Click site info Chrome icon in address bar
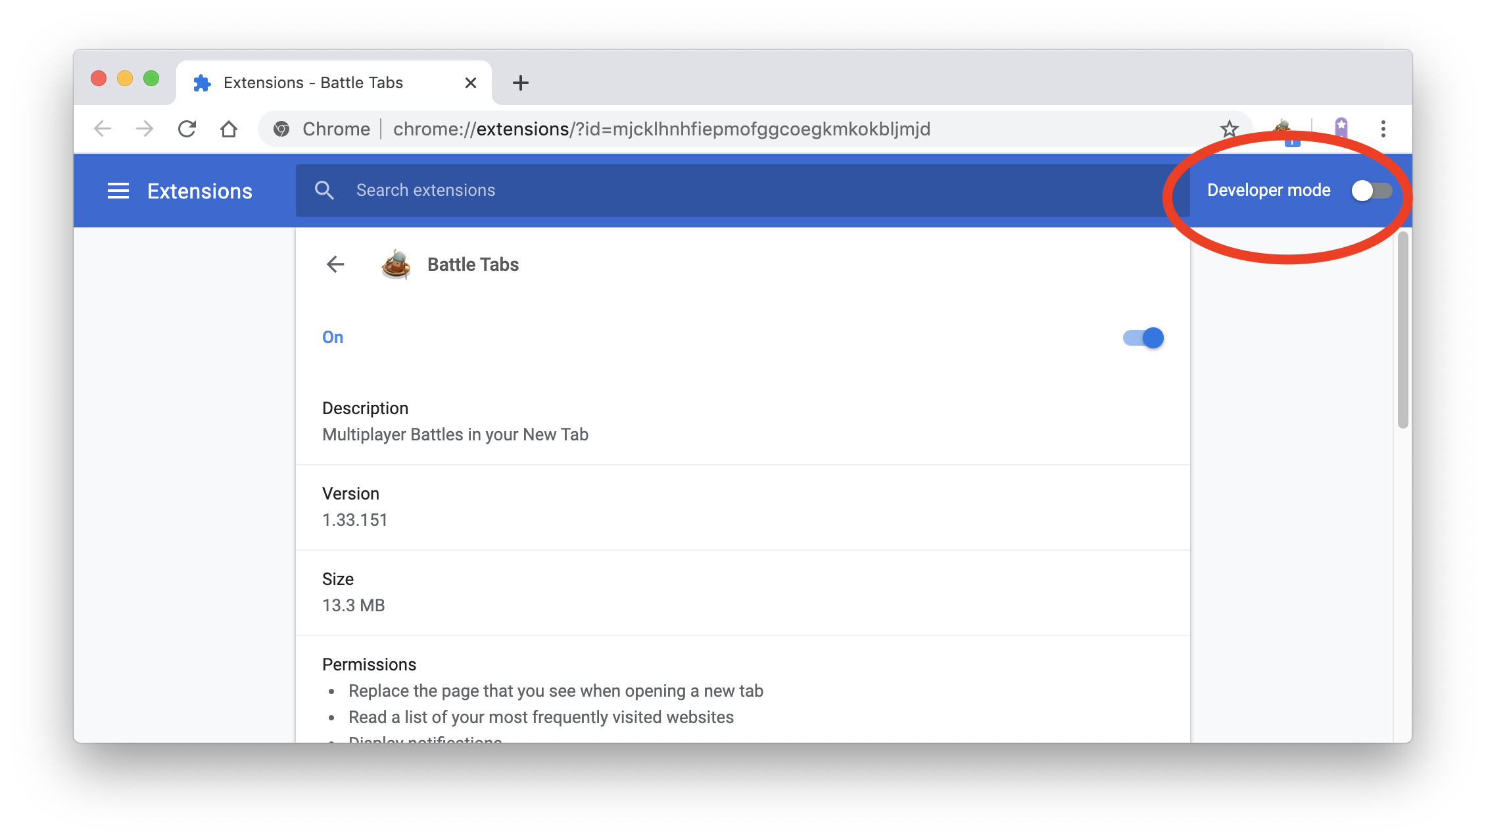This screenshot has width=1486, height=840. [x=281, y=129]
